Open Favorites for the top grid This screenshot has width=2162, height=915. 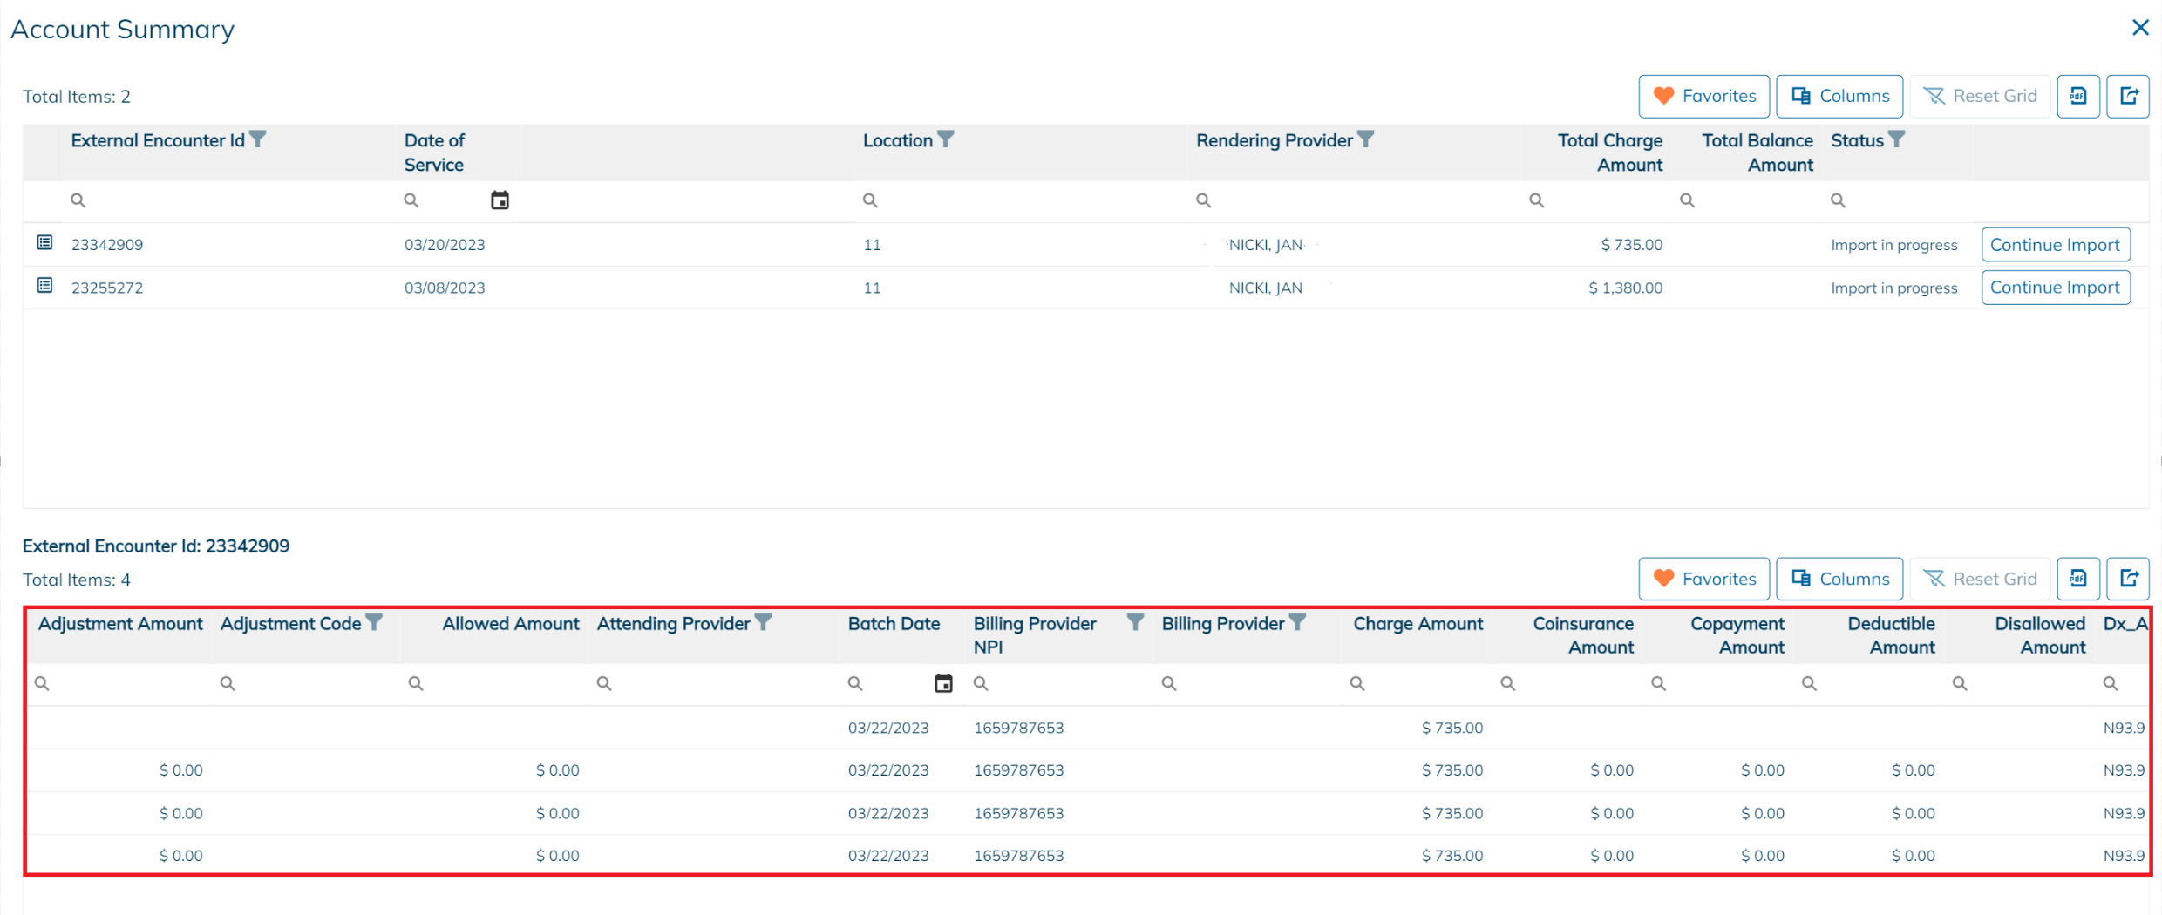(1703, 96)
